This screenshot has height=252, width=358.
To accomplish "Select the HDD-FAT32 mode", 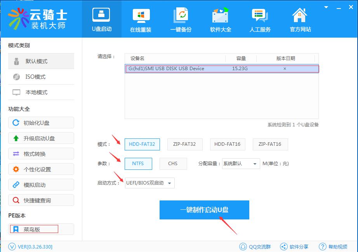I will point(142,144).
